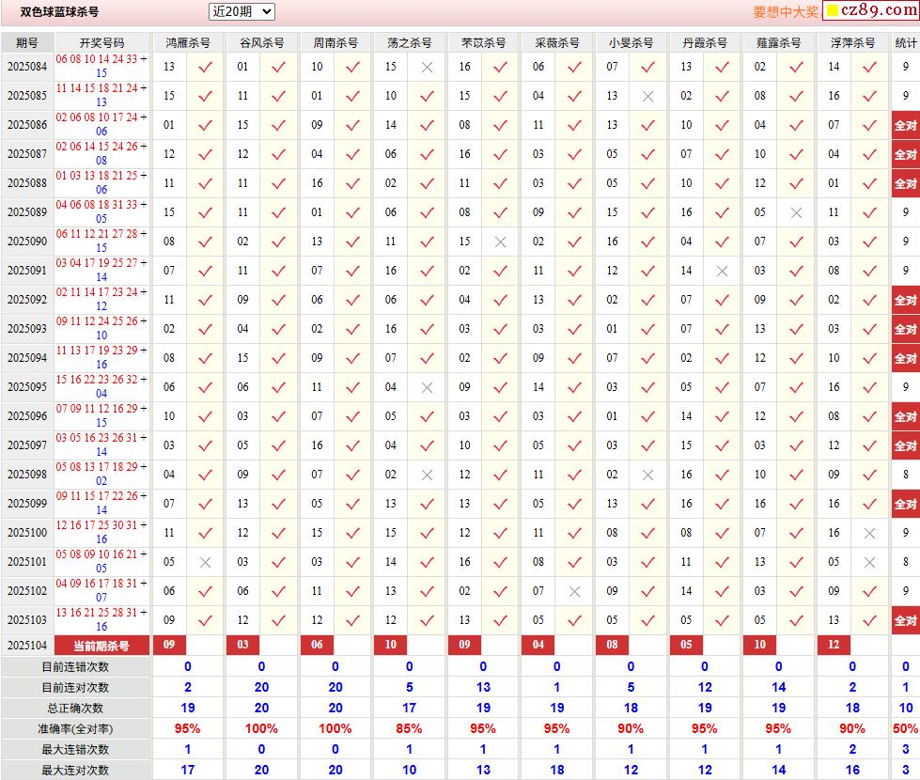Click the X mark for 浮萍杀号 in row 2025101
Image resolution: width=920 pixels, height=780 pixels.
(869, 563)
